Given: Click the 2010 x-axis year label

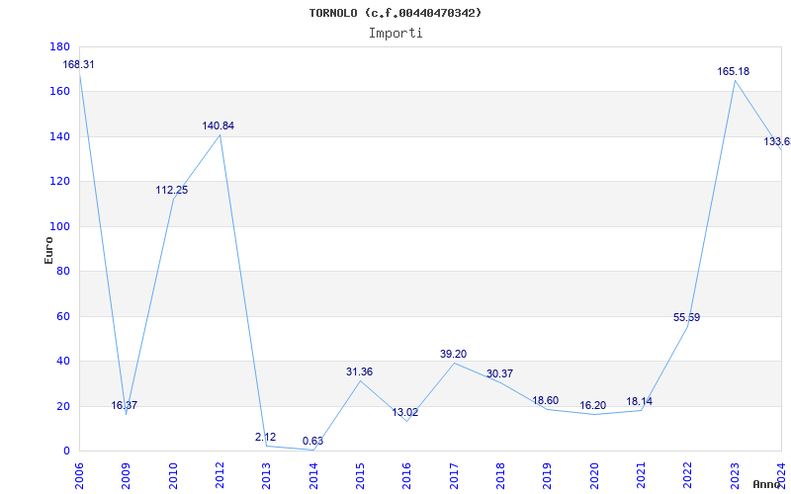Looking at the screenshot, I should click(x=173, y=476).
